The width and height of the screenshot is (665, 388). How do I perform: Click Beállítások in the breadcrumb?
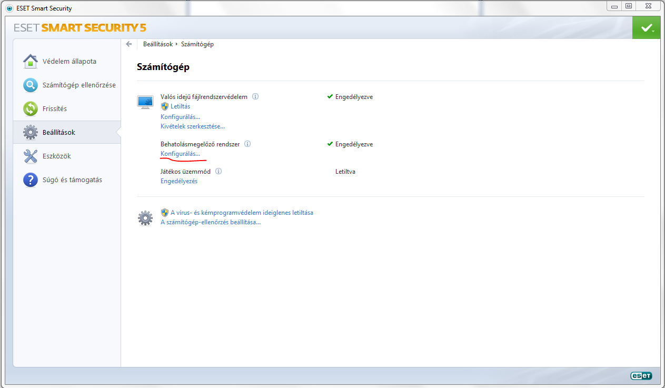click(x=158, y=44)
